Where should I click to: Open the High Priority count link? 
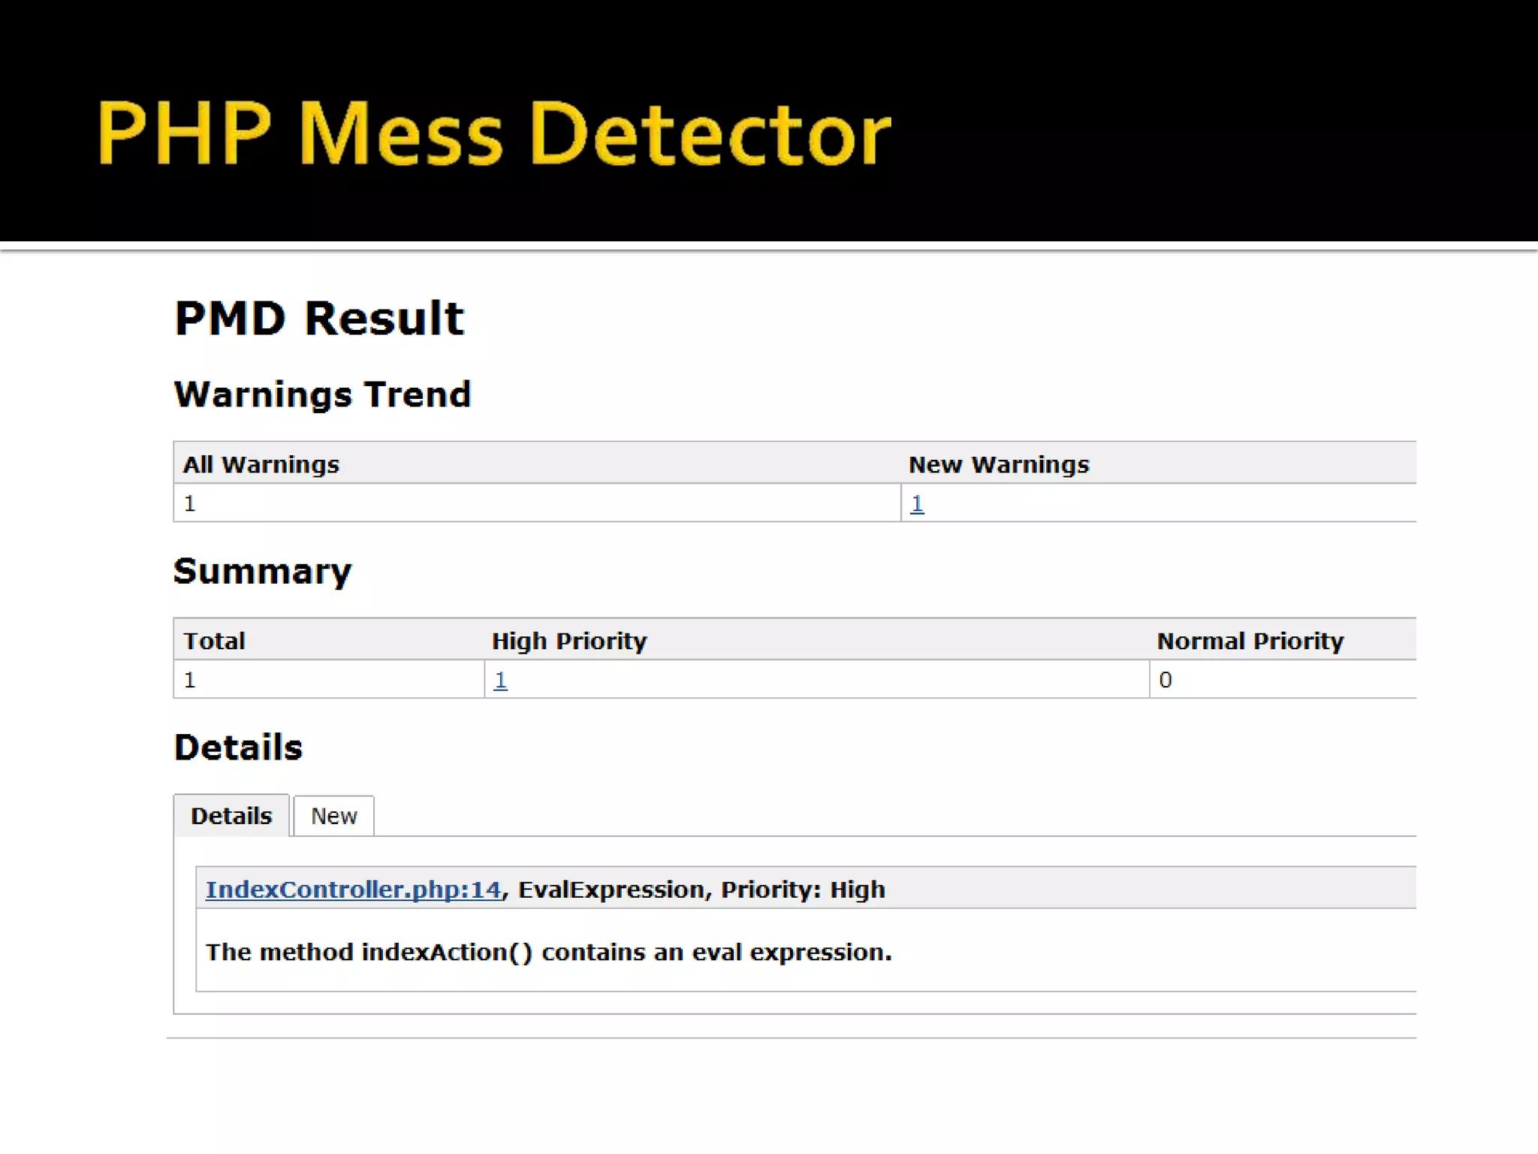click(500, 680)
